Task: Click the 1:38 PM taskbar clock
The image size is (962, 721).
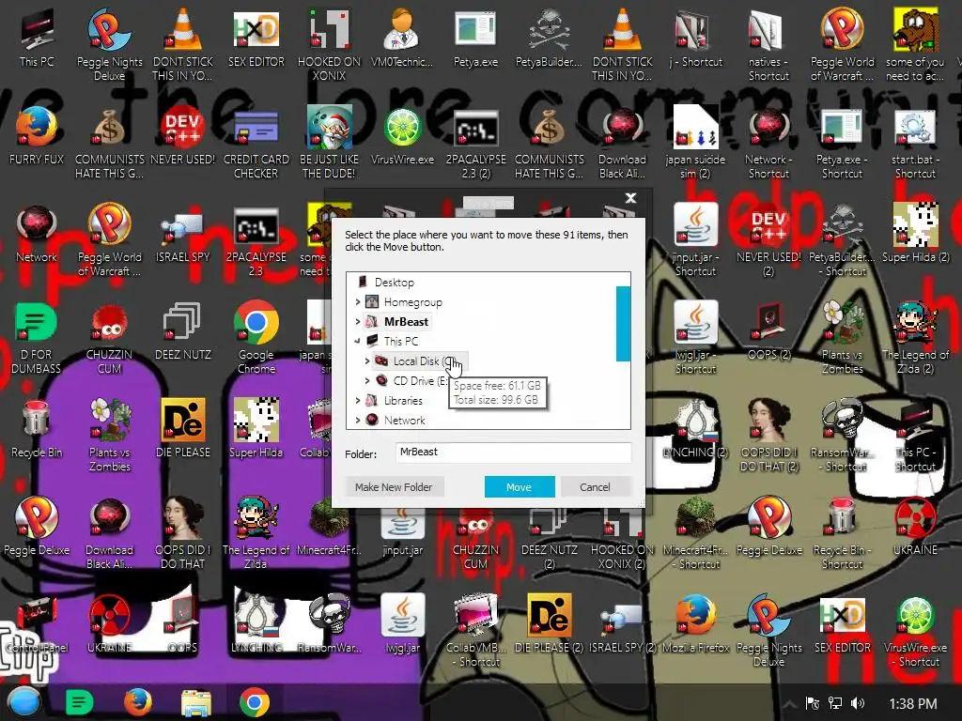Action: pyautogui.click(x=913, y=704)
